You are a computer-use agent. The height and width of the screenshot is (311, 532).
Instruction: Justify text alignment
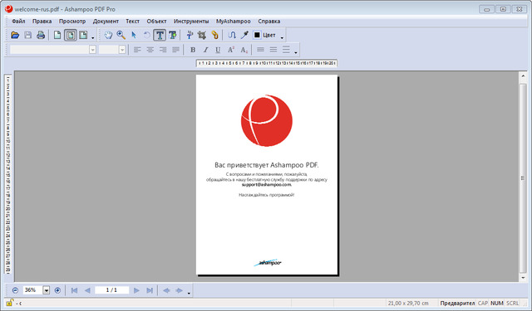coord(175,50)
